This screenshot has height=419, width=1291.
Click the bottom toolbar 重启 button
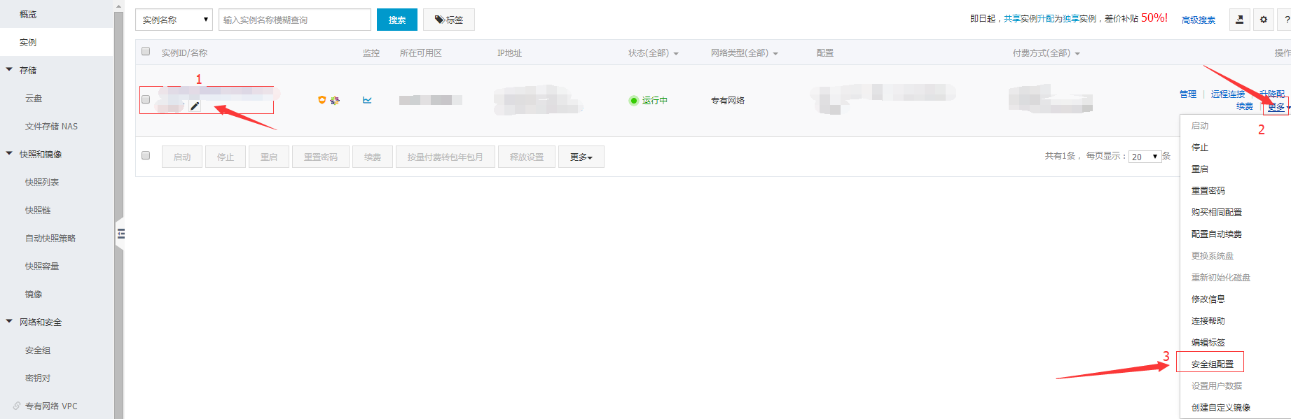pyautogui.click(x=269, y=157)
